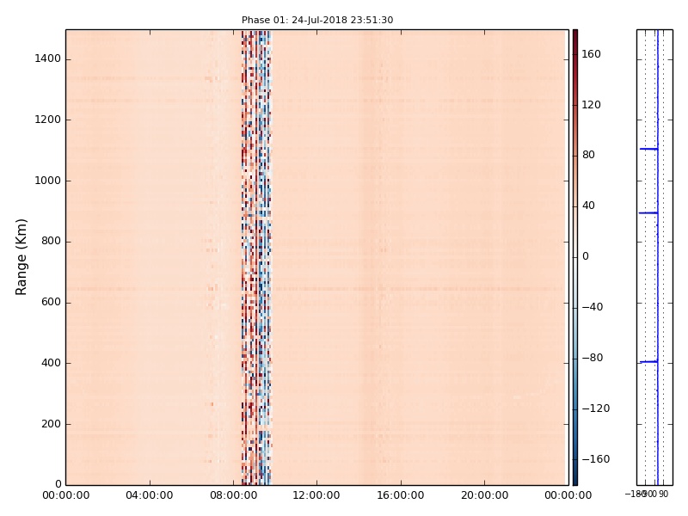This screenshot has width=688, height=516.
Task: Click the colorbar value 120
Action: (591, 104)
